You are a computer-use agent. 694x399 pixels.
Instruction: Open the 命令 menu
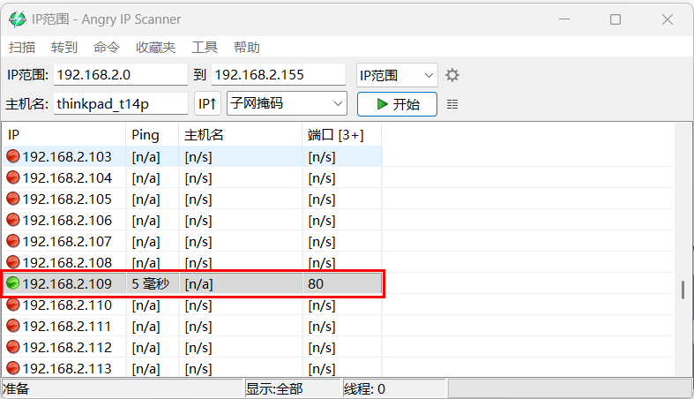tap(107, 47)
